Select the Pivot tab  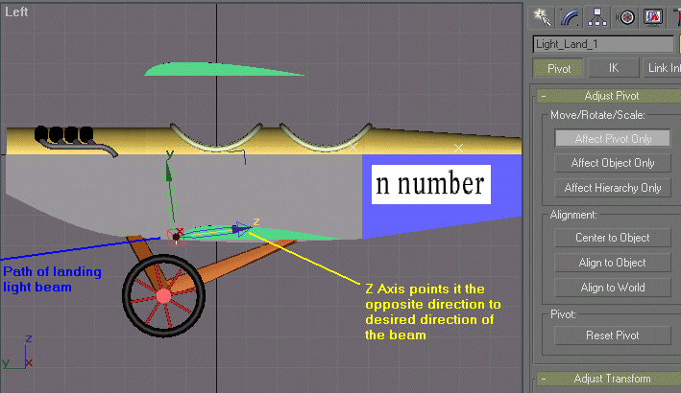click(x=558, y=68)
